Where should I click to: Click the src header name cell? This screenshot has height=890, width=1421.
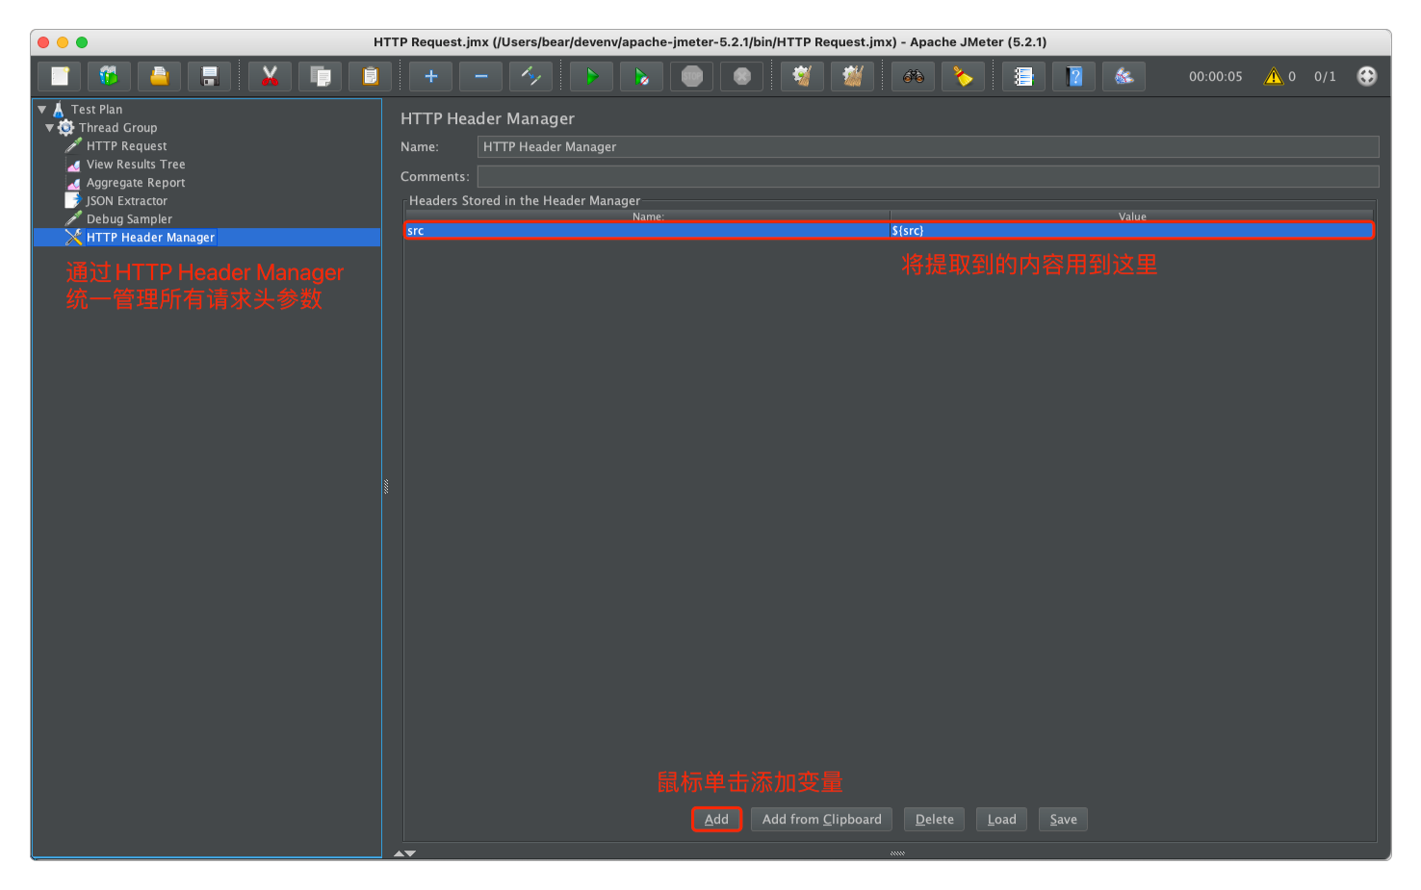(647, 231)
